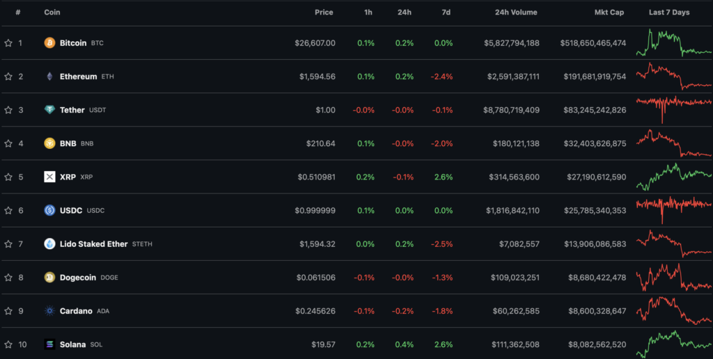The height and width of the screenshot is (359, 713).
Task: Click the Solana logo icon
Action: click(49, 344)
